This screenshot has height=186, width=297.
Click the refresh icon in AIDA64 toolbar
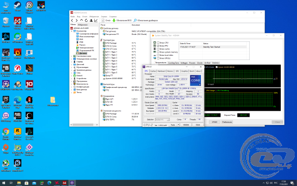tap(86, 20)
